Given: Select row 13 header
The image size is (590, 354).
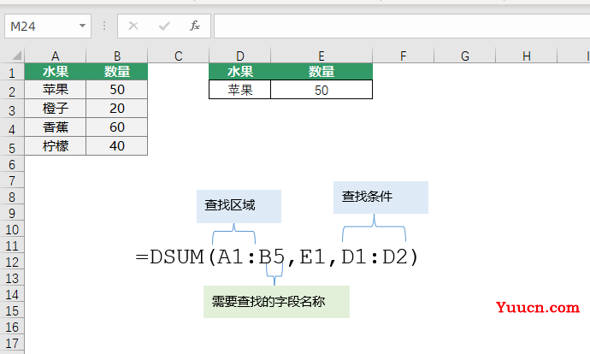Looking at the screenshot, I should [12, 278].
